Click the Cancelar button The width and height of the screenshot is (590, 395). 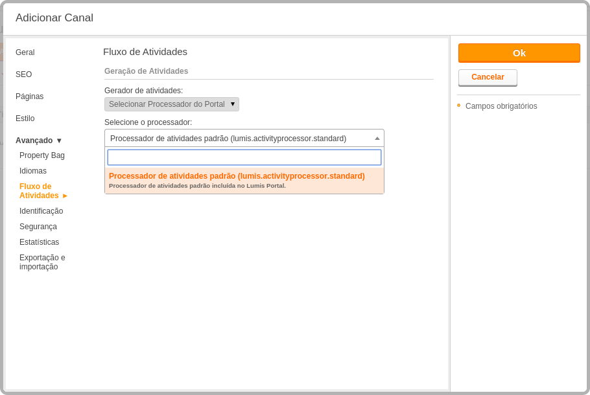488,78
